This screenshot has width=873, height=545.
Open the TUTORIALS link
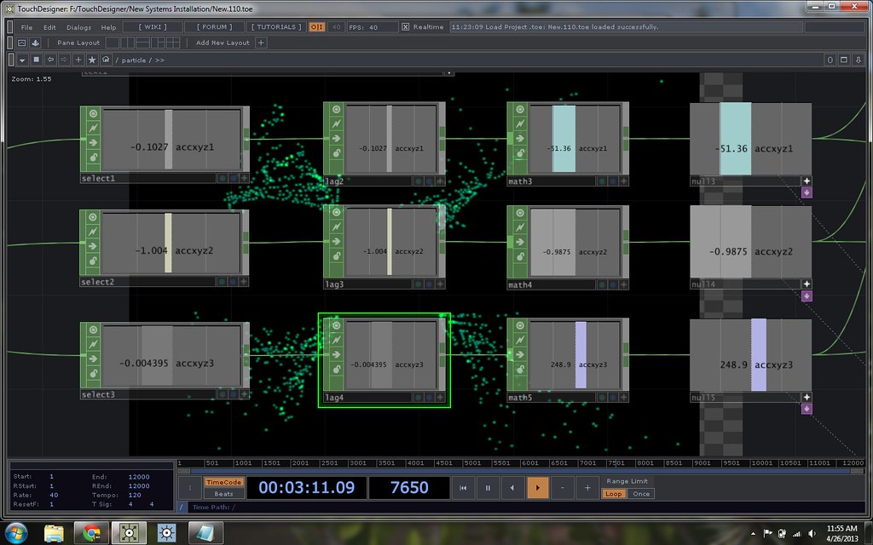point(277,27)
